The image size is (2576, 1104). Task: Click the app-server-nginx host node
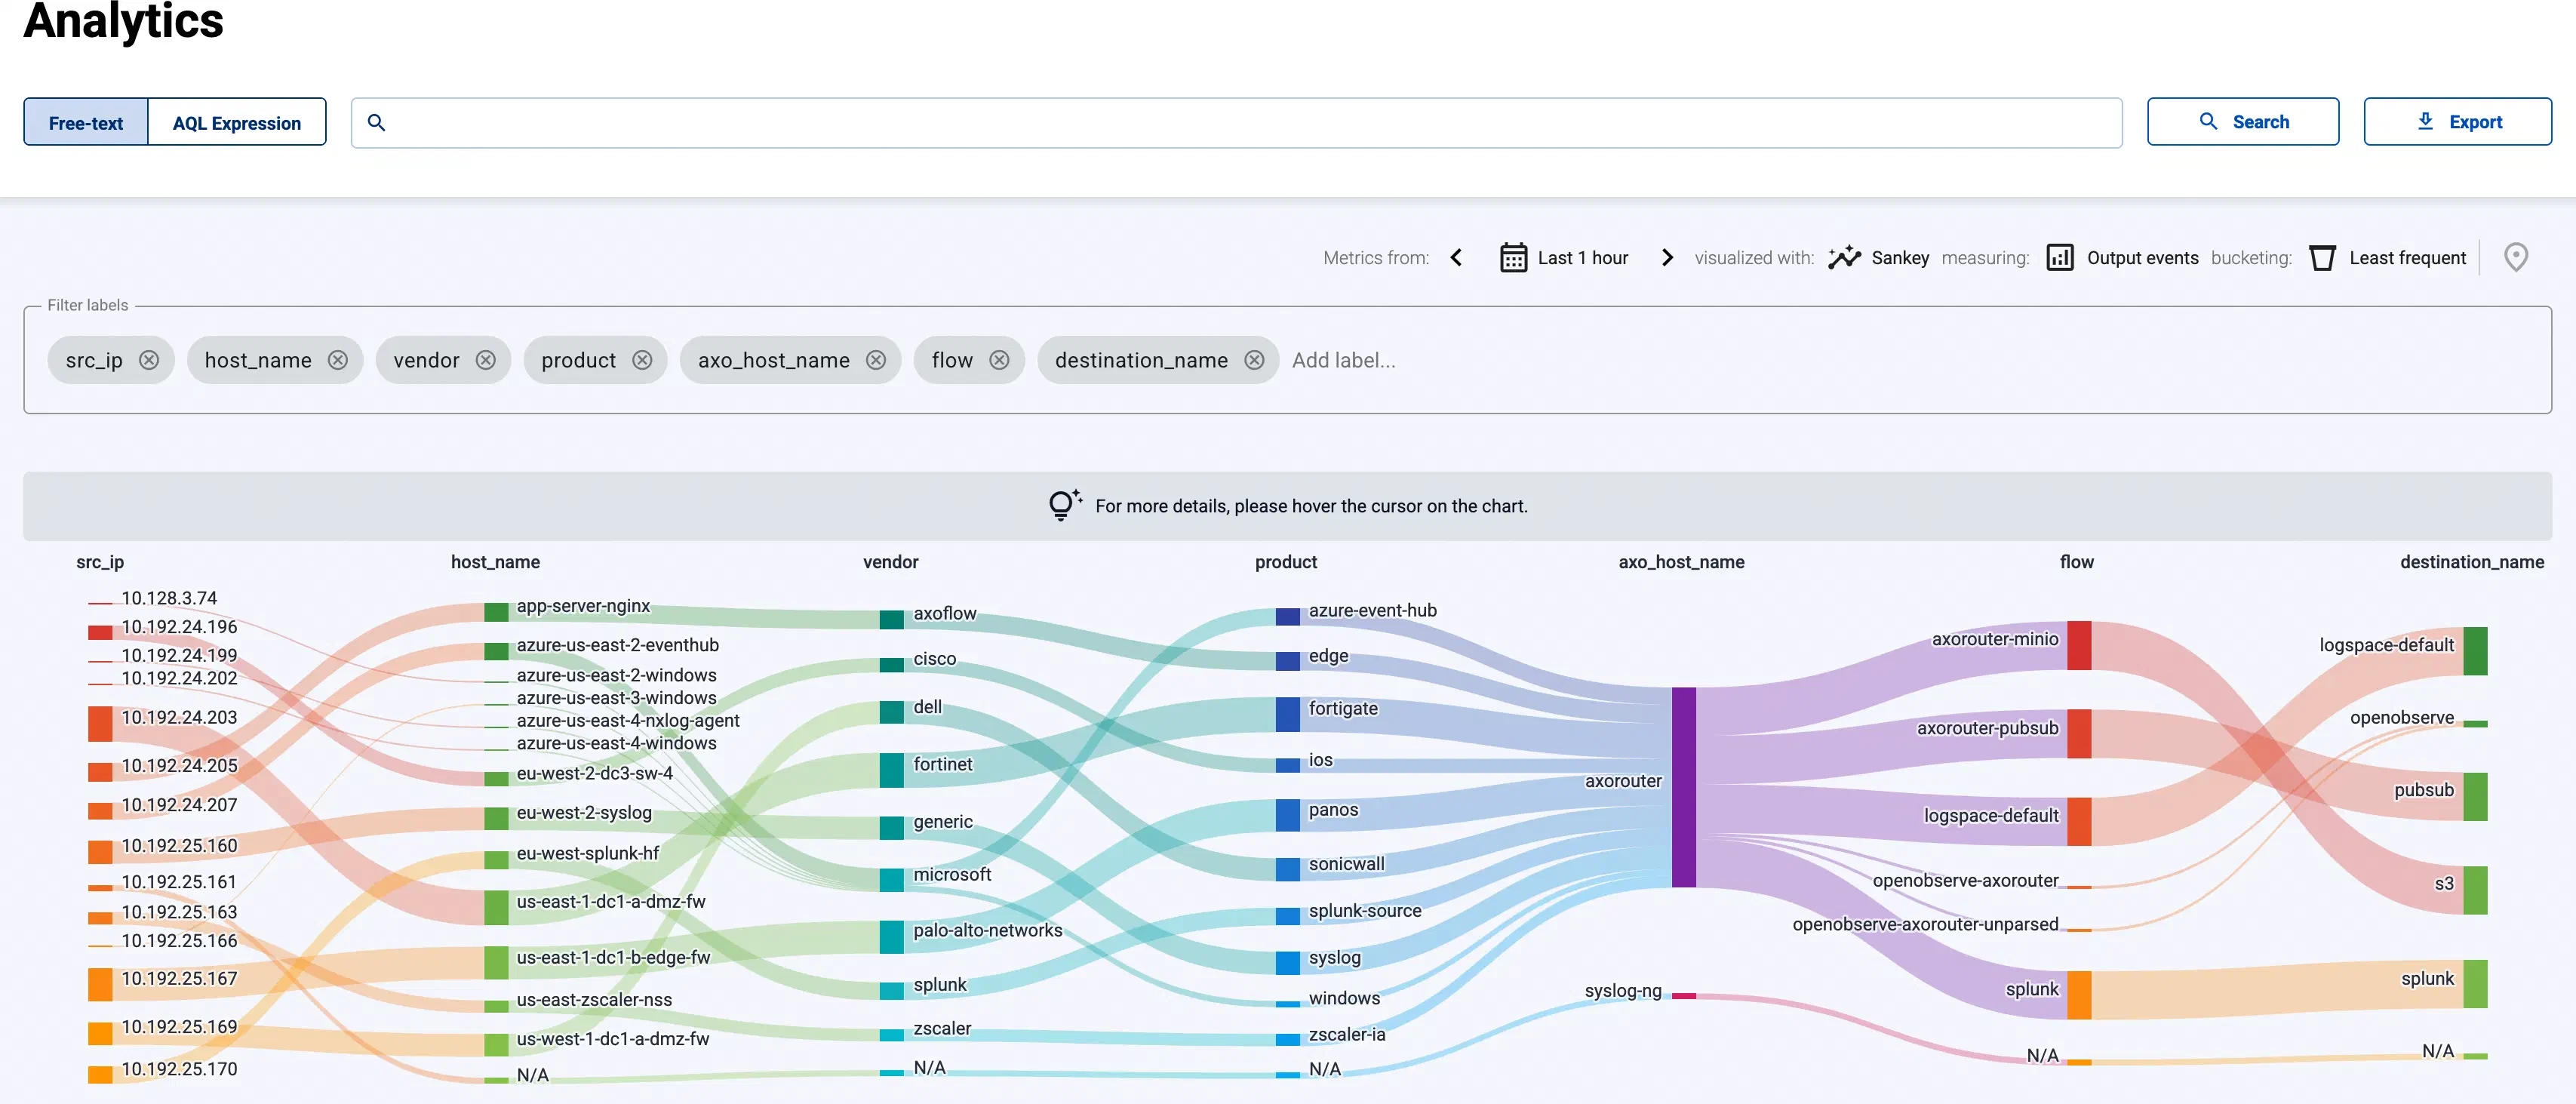[496, 611]
